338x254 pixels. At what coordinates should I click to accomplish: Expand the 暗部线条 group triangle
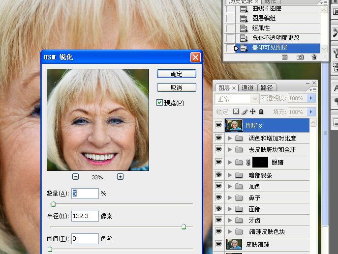pos(230,175)
